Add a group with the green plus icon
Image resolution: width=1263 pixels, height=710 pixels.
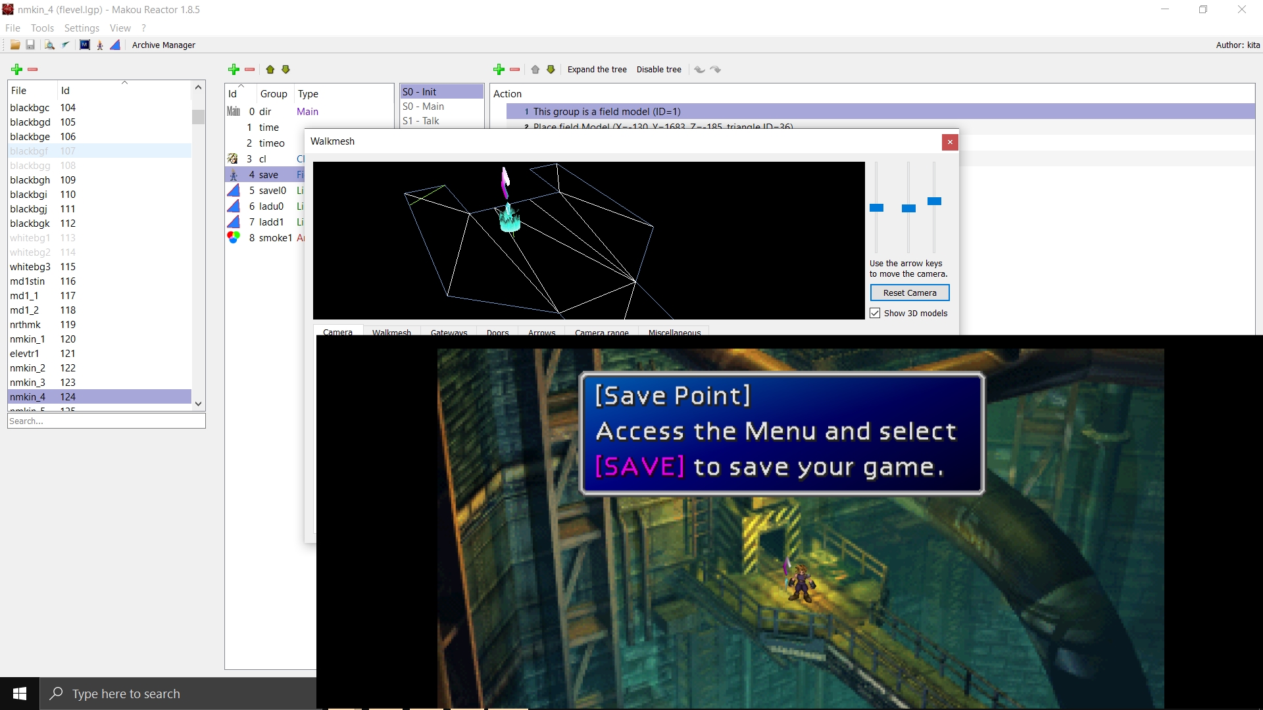tap(234, 70)
